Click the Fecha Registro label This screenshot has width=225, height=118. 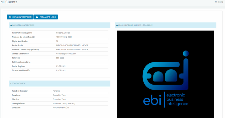(19, 66)
